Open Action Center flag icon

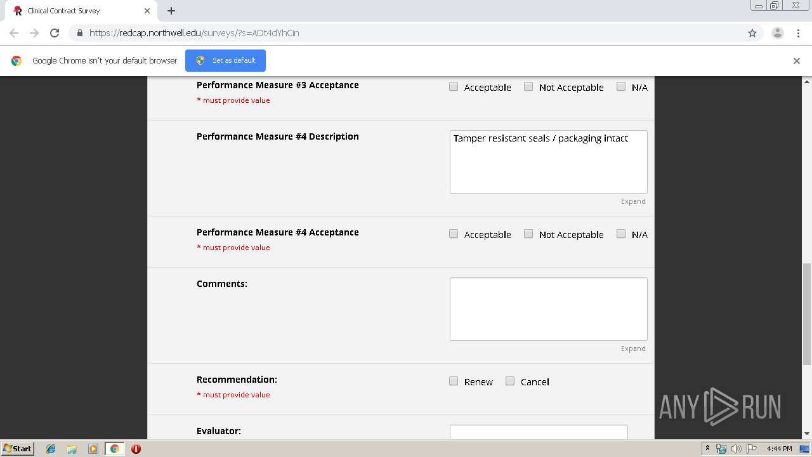pyautogui.click(x=752, y=449)
